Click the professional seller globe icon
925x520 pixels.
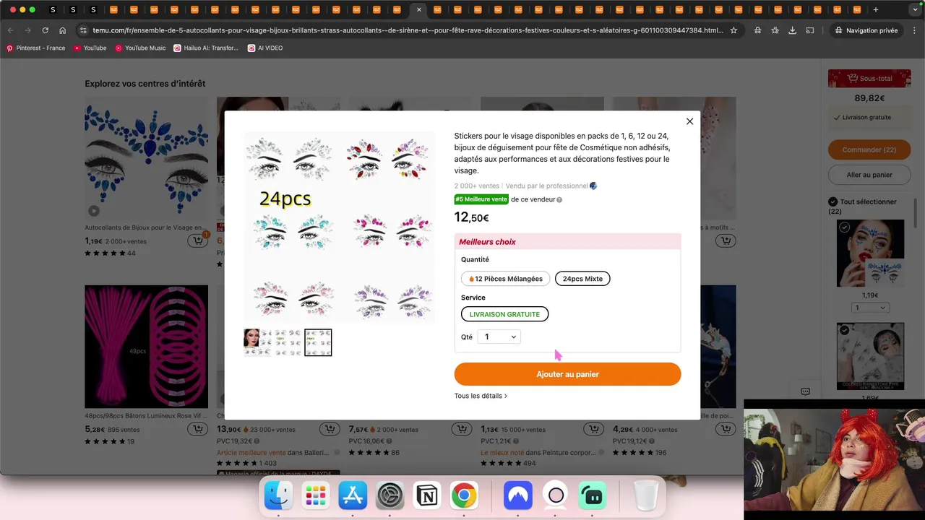point(593,186)
